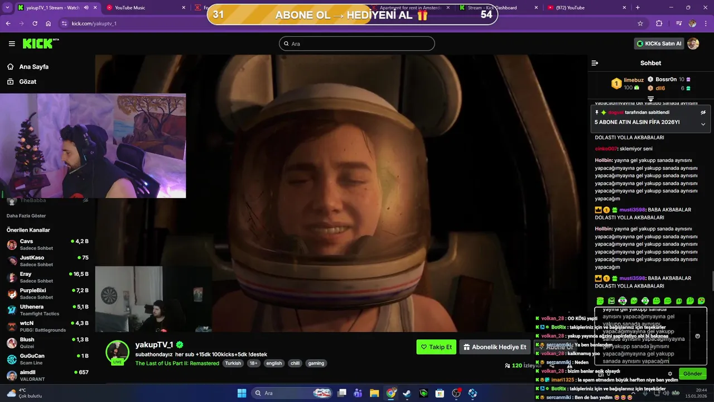Viewport: 714px width, 402px height.
Task: Click the 18+ tag
Action: click(254, 363)
